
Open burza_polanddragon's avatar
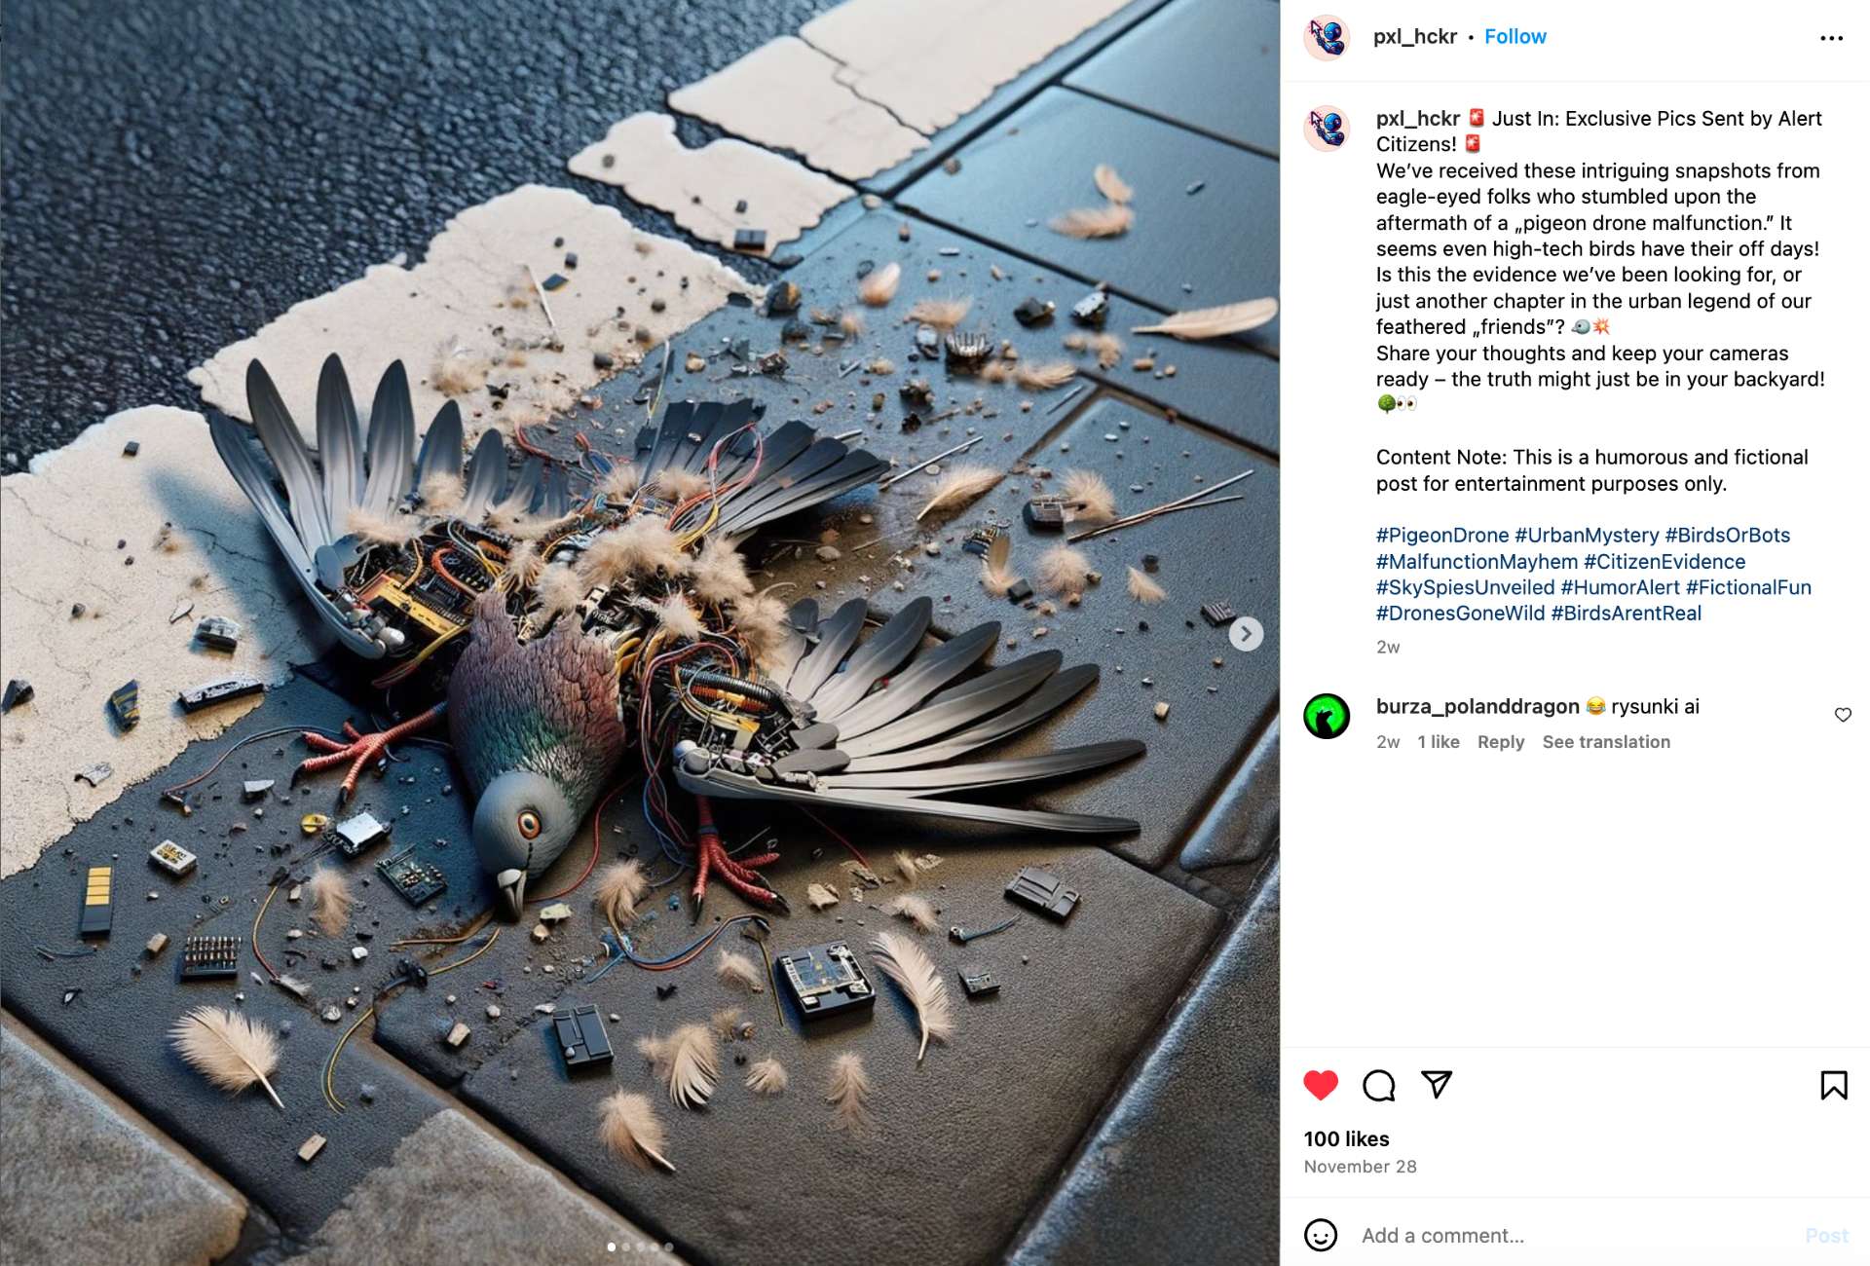1327,716
